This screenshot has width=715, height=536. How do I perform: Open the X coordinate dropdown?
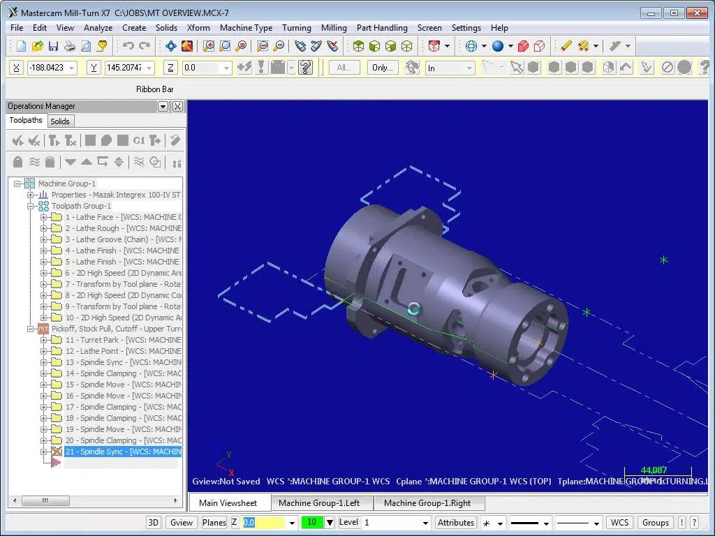coord(72,68)
